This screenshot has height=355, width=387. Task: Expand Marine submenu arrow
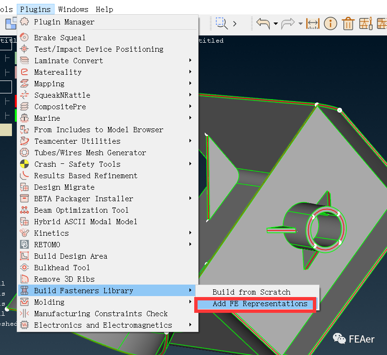190,117
